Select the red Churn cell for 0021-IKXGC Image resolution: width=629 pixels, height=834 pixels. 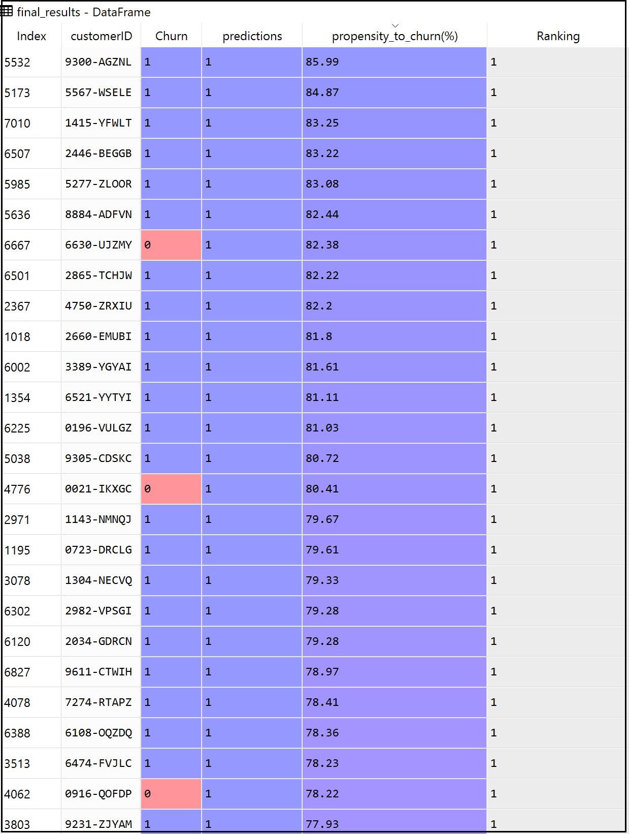tap(171, 489)
